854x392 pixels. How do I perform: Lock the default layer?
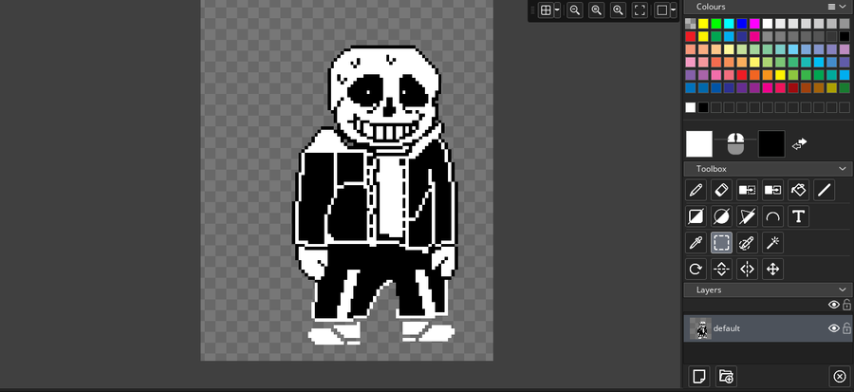(x=846, y=328)
